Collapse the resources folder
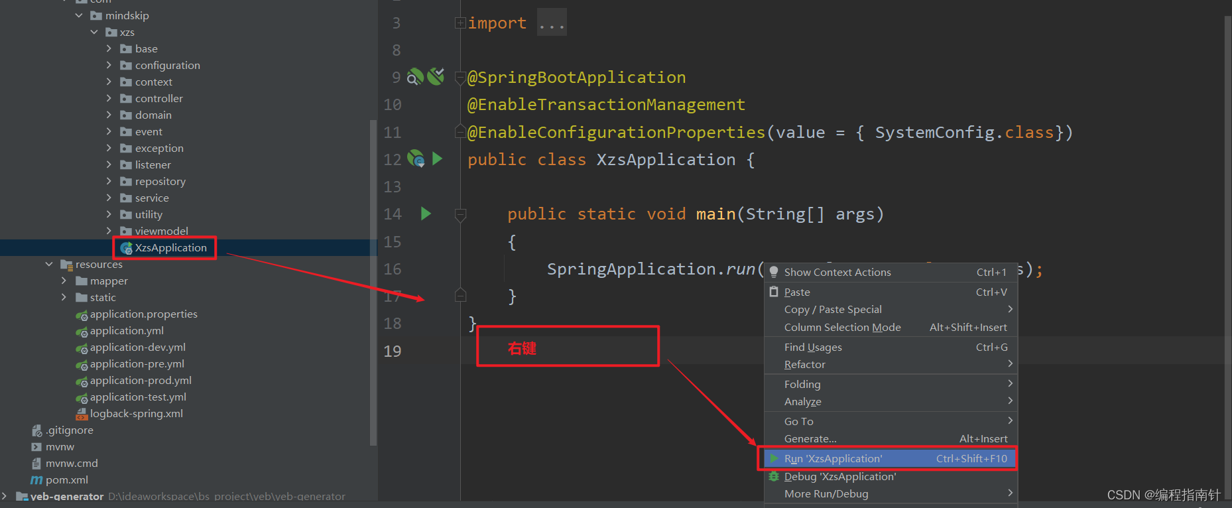 [x=49, y=264]
